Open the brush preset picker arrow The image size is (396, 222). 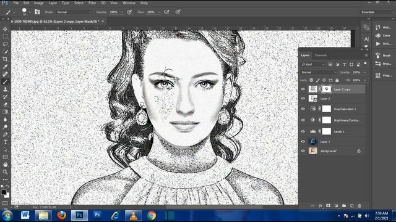pos(30,12)
